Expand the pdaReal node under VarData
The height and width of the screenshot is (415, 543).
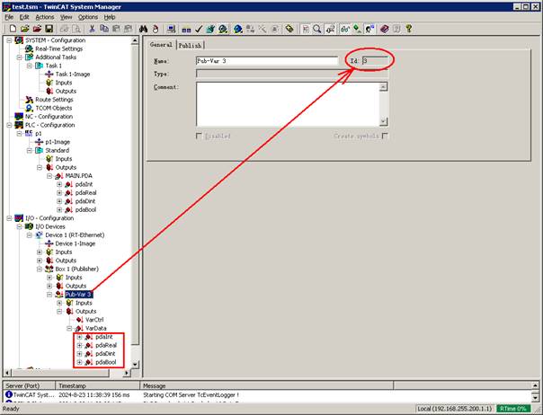coord(79,345)
